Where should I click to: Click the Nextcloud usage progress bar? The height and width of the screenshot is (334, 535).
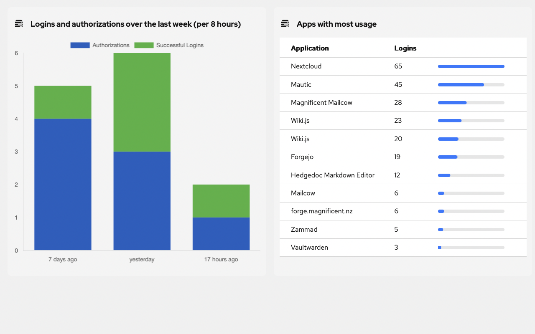(x=471, y=66)
